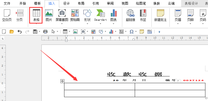Insert clip art from quick toolbar
The width and height of the screenshot is (208, 101).
(x=93, y=32)
